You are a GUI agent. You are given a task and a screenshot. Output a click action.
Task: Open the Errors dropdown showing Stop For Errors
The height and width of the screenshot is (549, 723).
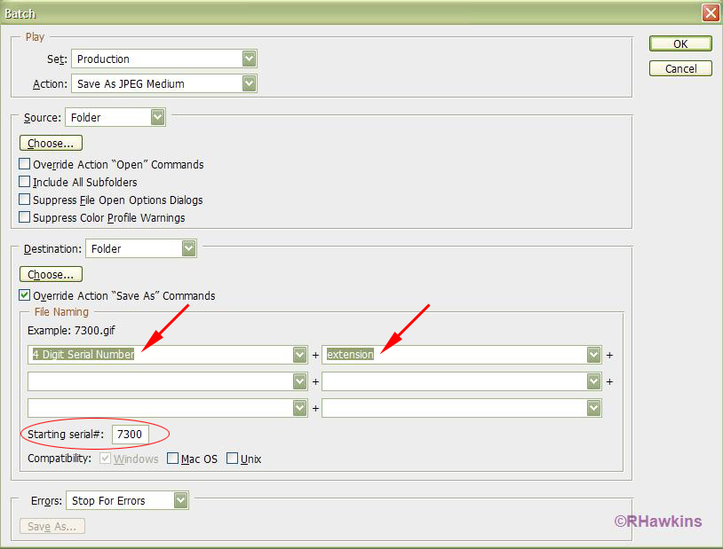coord(128,500)
